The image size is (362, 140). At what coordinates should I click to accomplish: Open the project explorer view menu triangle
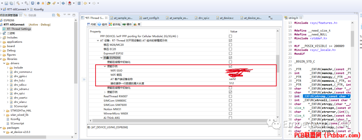pos(65,15)
